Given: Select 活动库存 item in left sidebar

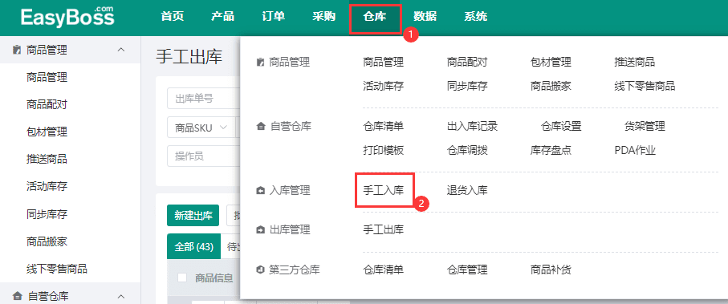Looking at the screenshot, I should click(x=47, y=187).
